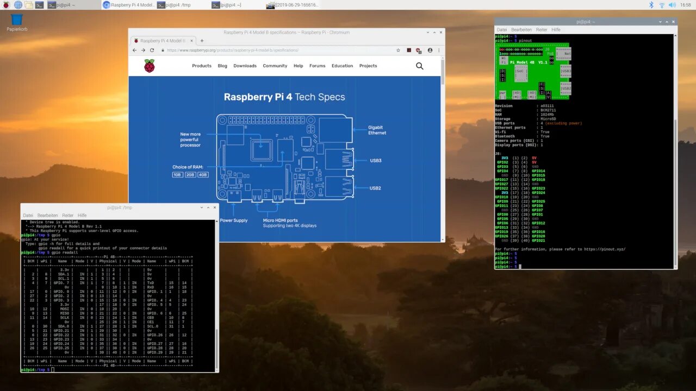This screenshot has width=696, height=391.
Task: Click the clock showing 16:58
Action: 686,5
